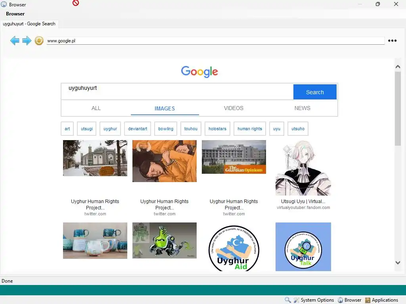Open the three-dots browser menu

392,41
